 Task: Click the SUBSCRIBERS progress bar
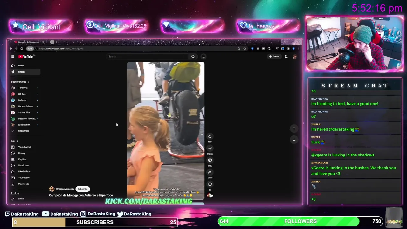[95, 222]
